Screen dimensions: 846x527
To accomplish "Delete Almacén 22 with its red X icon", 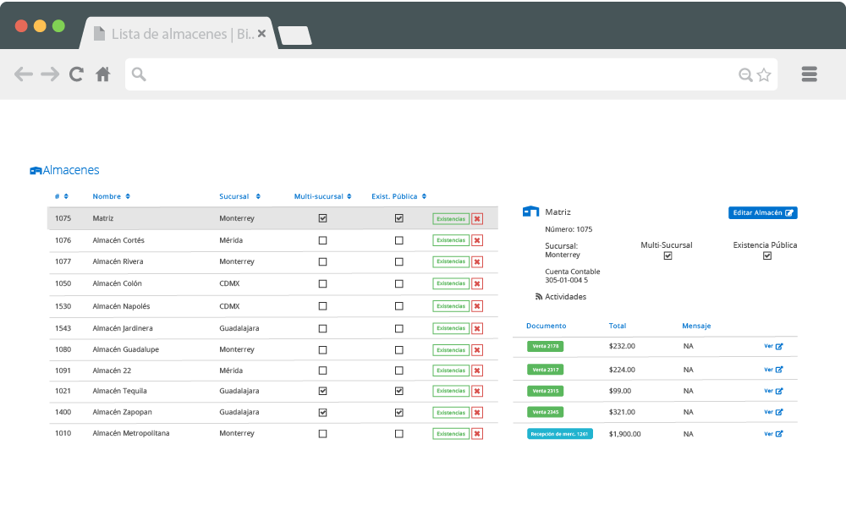I will pyautogui.click(x=477, y=370).
